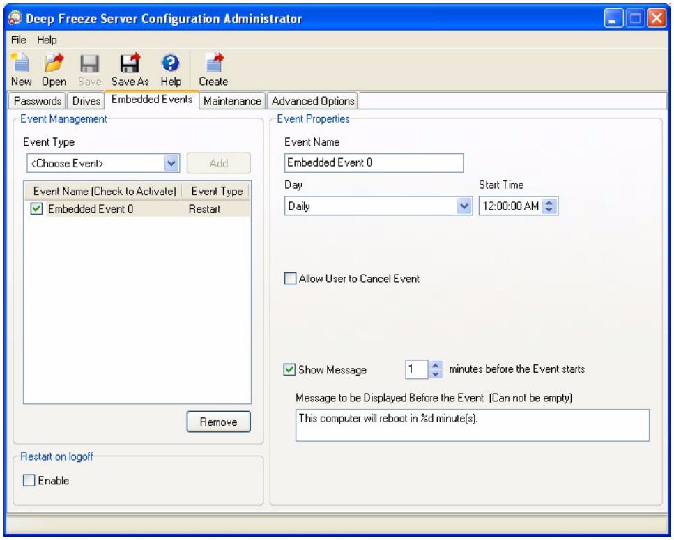Click the Event Name column header

click(x=105, y=191)
